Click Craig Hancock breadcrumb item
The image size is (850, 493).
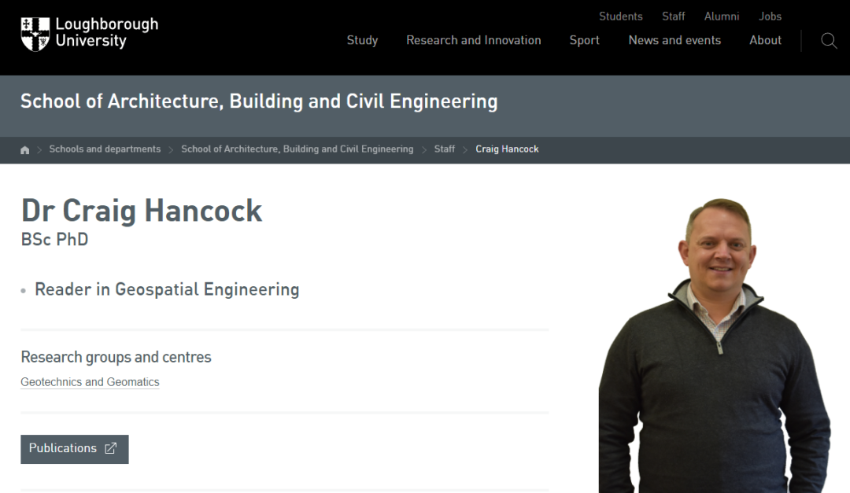click(507, 149)
